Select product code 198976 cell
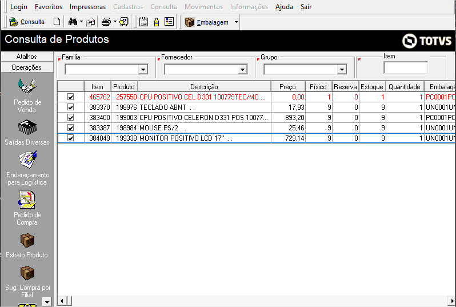 (x=125, y=107)
